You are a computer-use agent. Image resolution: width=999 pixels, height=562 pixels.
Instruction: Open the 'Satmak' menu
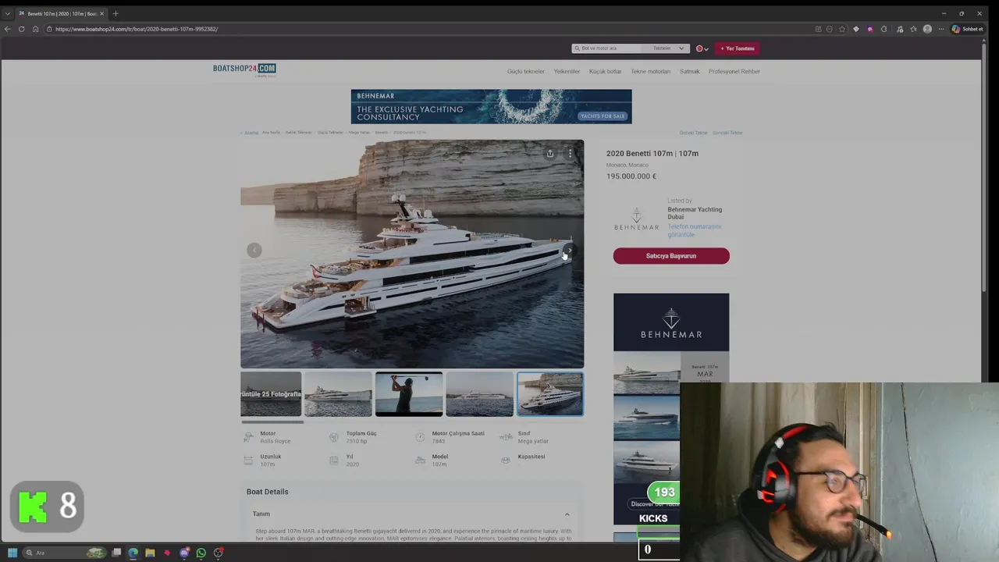point(690,71)
